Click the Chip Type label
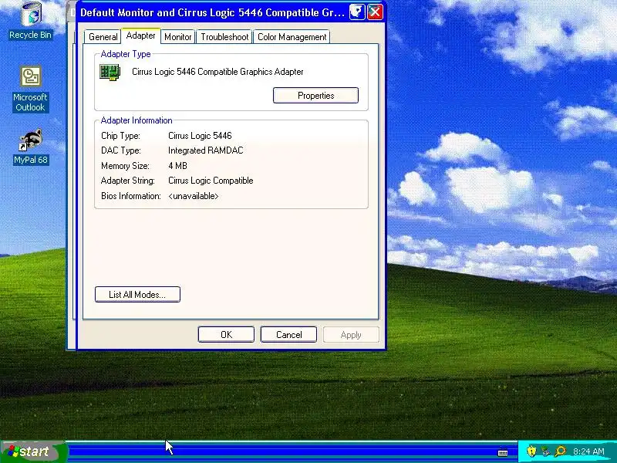 coord(120,136)
